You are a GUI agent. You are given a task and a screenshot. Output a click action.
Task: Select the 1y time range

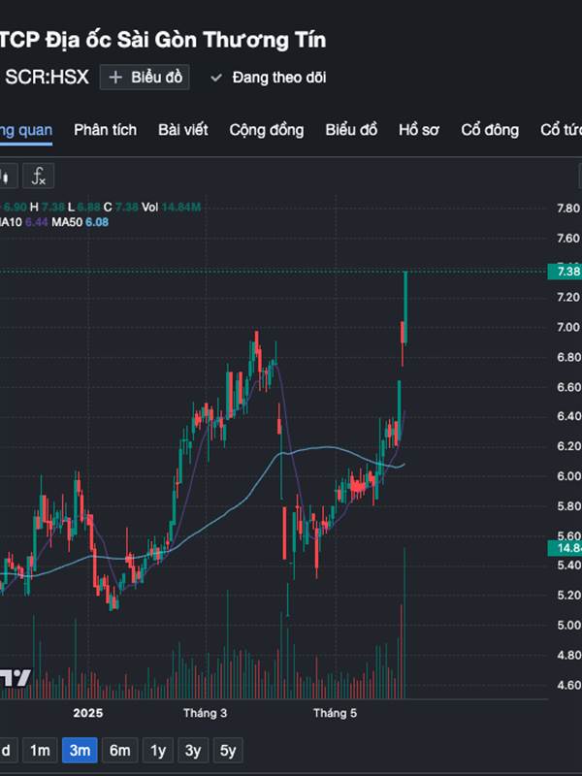click(x=158, y=750)
